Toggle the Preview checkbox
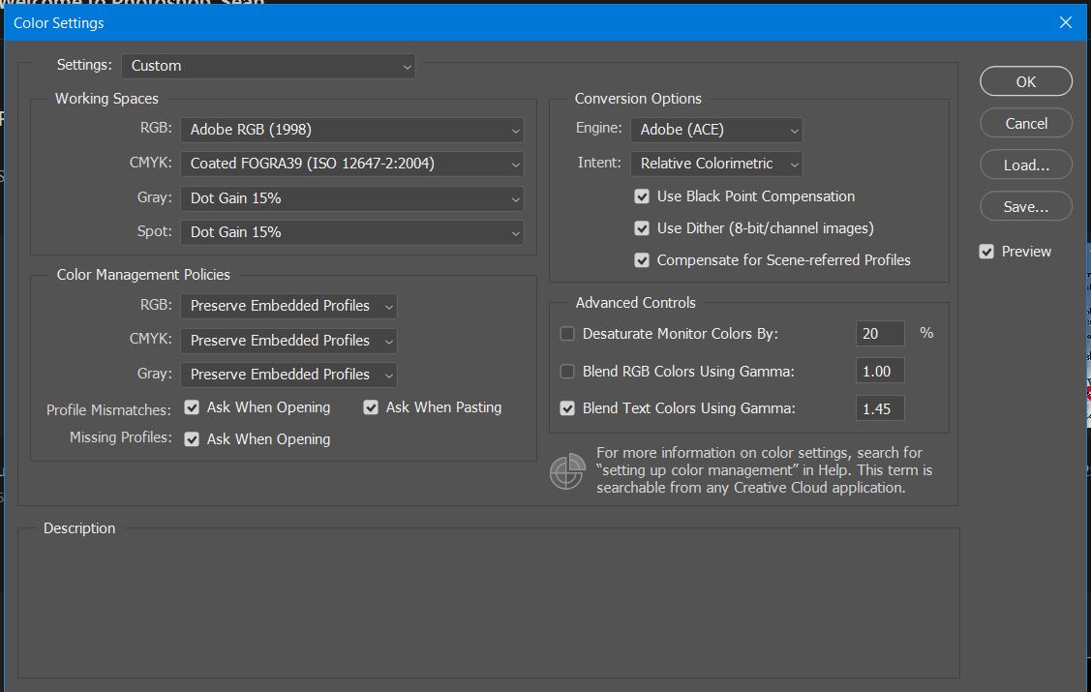The image size is (1091, 692). click(x=986, y=251)
